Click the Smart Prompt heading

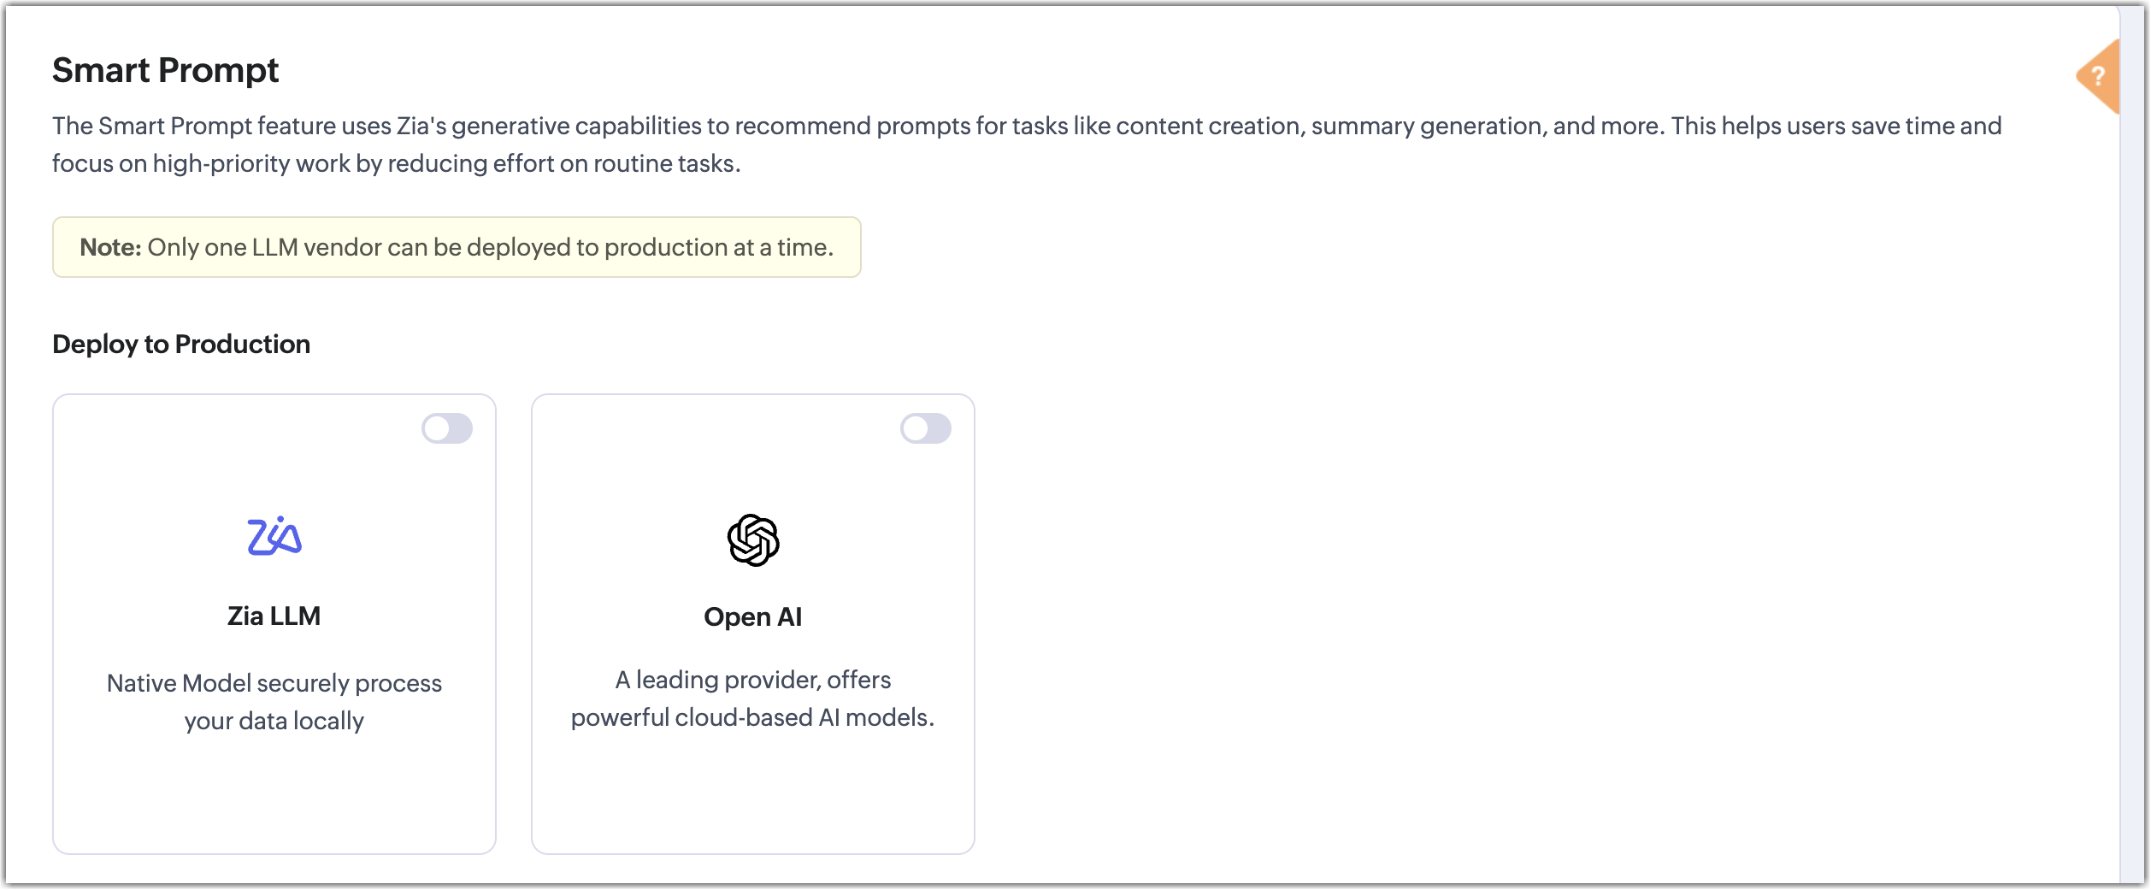point(166,70)
